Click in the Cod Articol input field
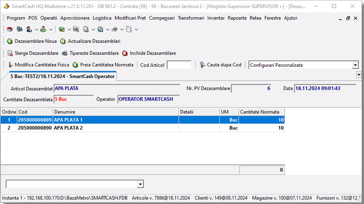 coord(179,65)
